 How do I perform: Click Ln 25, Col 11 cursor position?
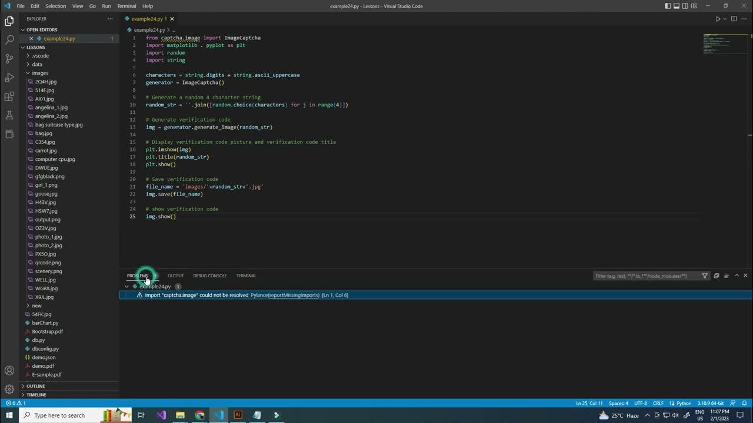click(x=589, y=404)
